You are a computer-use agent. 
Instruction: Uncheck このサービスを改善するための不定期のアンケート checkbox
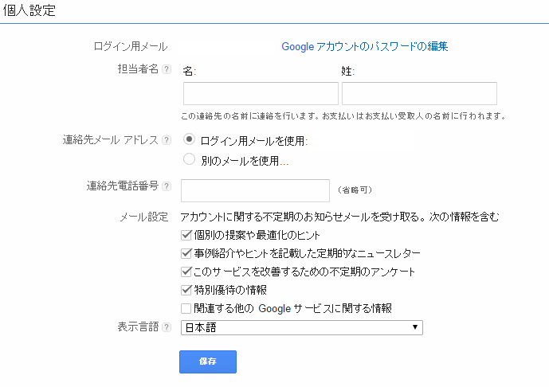pos(186,272)
